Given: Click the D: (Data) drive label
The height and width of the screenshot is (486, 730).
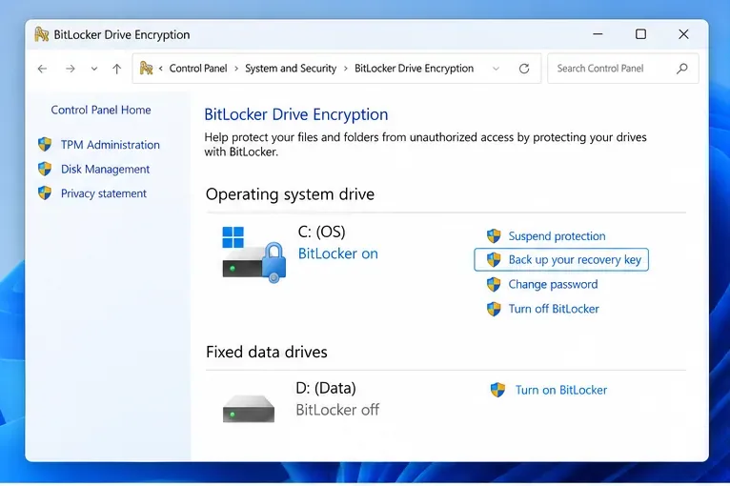Looking at the screenshot, I should (326, 388).
